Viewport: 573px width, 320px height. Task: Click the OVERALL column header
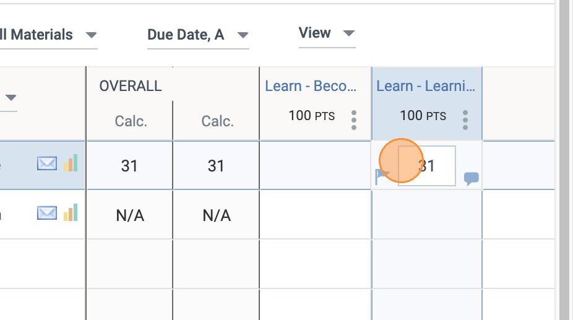131,86
